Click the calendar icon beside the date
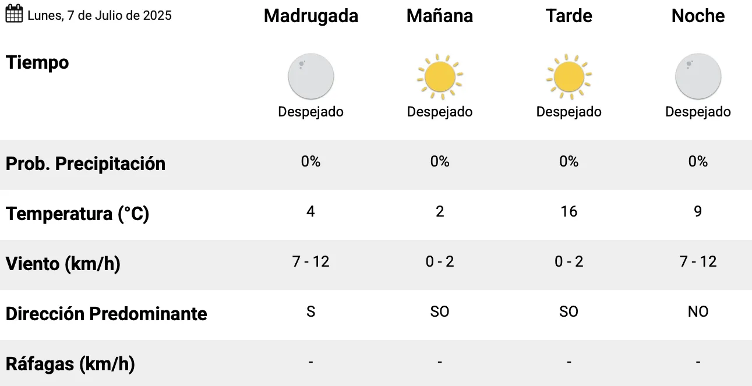Image resolution: width=752 pixels, height=386 pixels. [14, 13]
